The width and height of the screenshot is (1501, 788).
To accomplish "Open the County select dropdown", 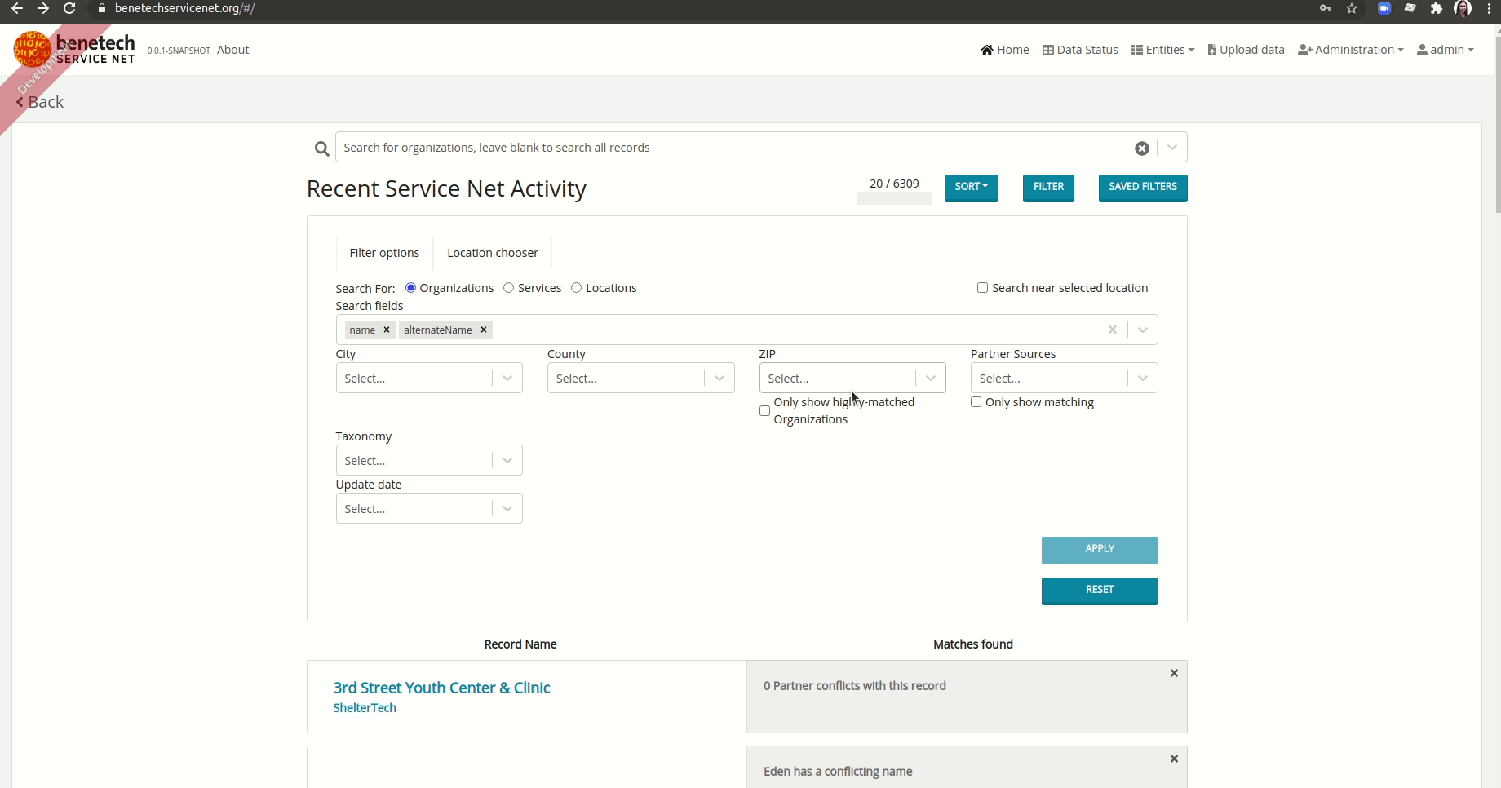I will tap(640, 379).
